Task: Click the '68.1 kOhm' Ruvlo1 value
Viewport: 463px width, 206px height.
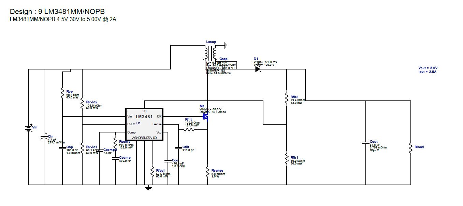Action: point(93,150)
